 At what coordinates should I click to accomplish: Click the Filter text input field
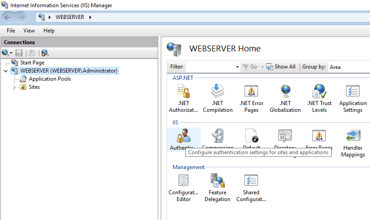click(x=210, y=67)
